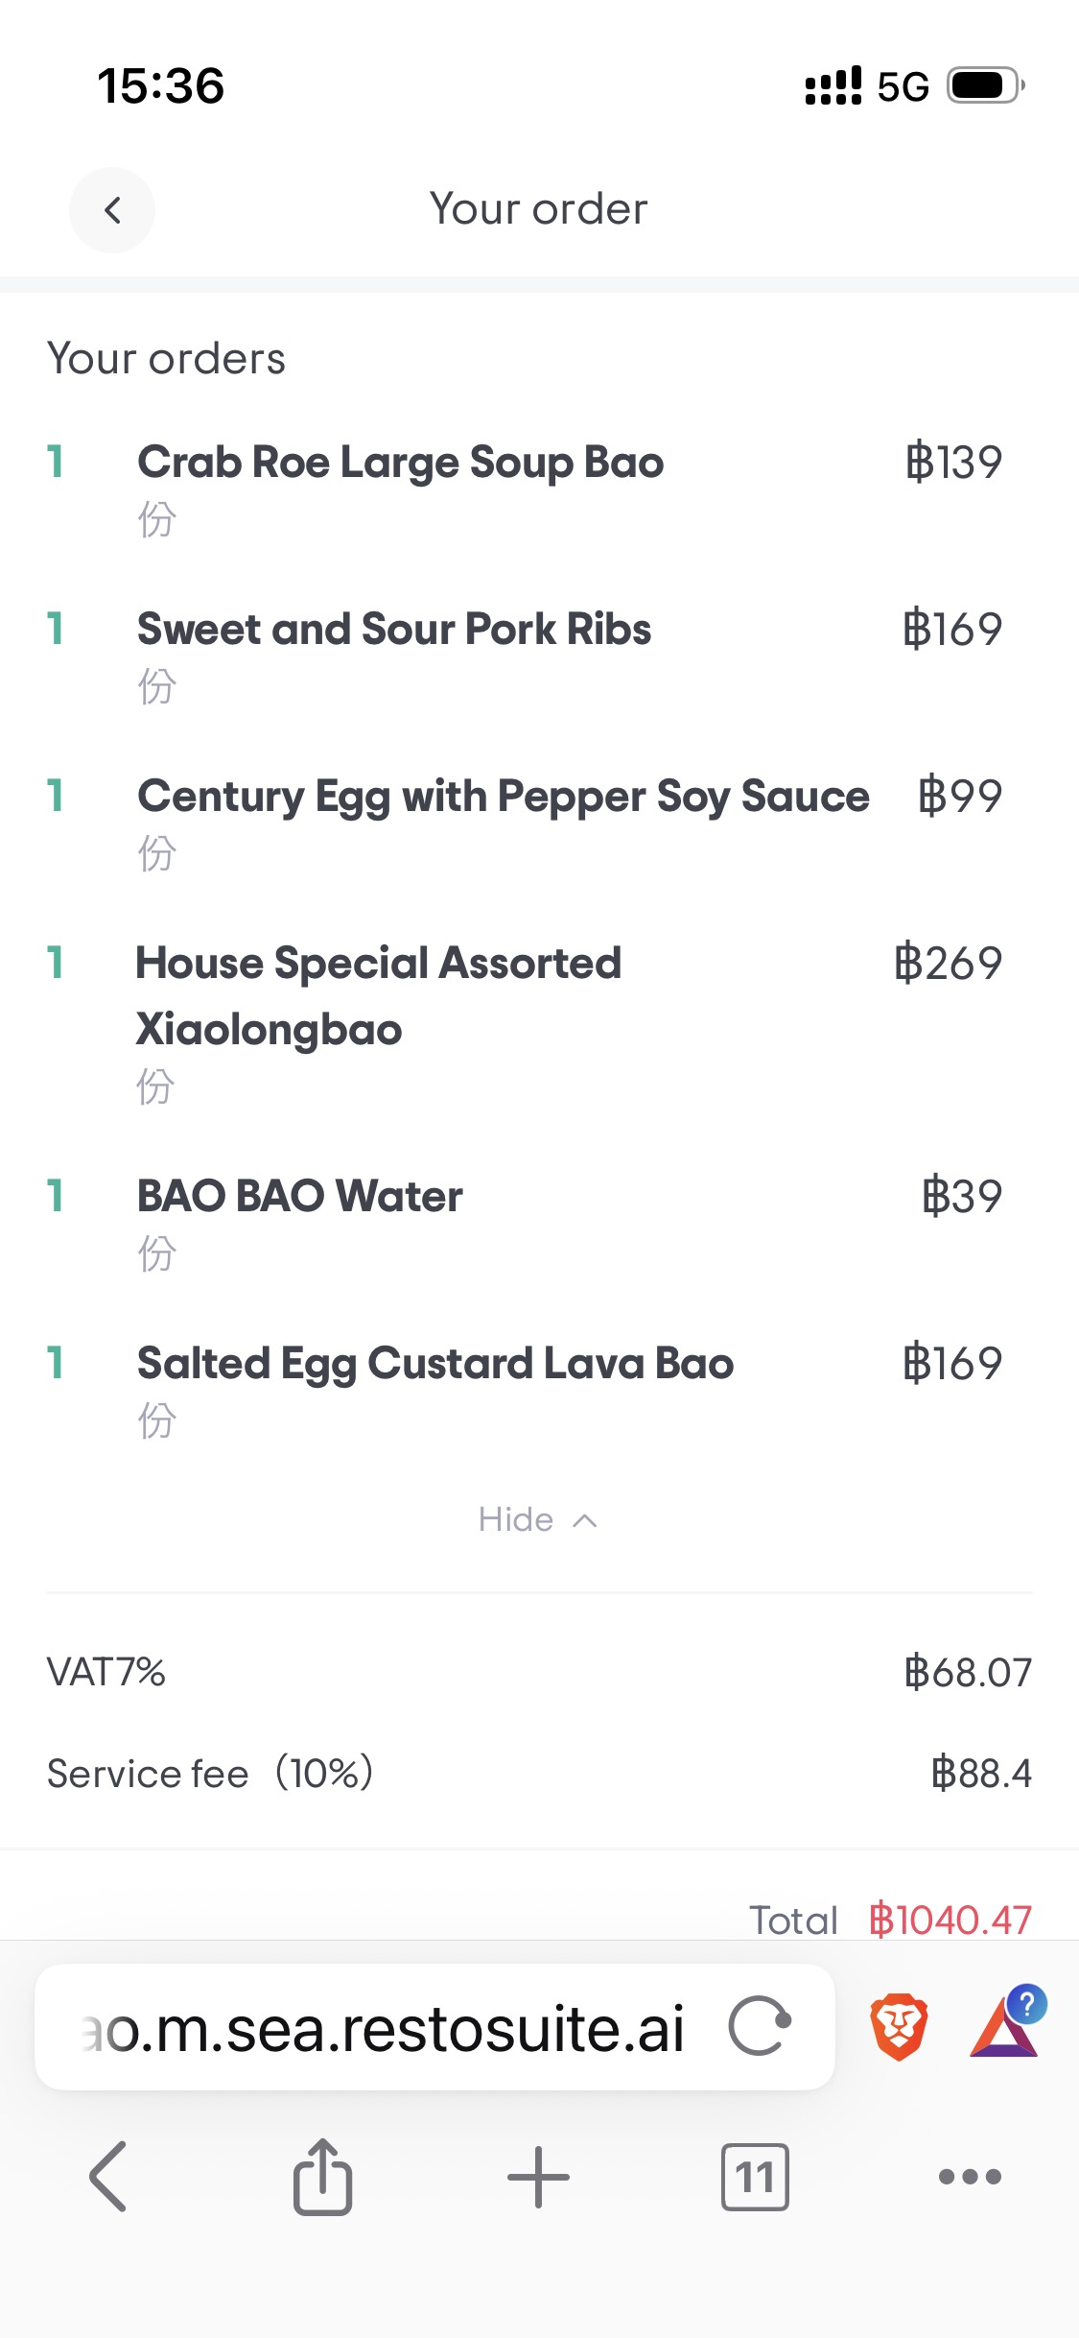Open the three-dot browser menu
Image resolution: width=1079 pixels, height=2338 pixels.
[970, 2177]
